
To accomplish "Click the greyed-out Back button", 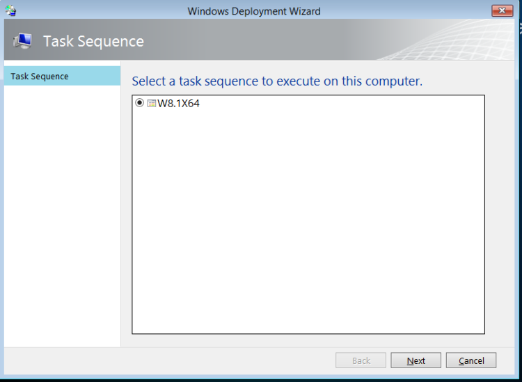I will [x=361, y=360].
